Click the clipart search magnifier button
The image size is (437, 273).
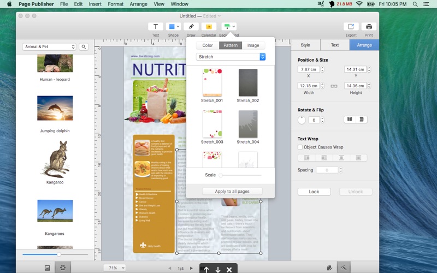point(84,47)
